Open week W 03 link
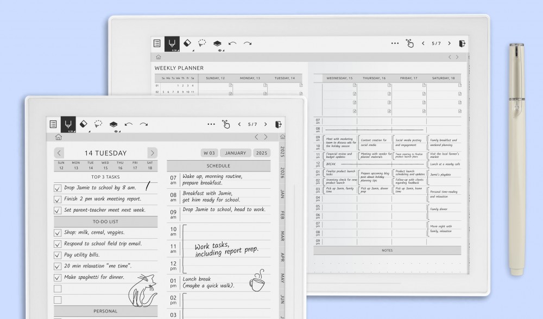543x319 pixels. pyautogui.click(x=209, y=153)
